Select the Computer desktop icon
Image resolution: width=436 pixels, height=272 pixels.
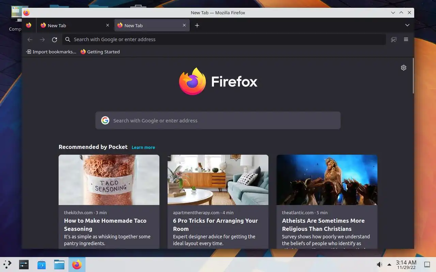point(15,19)
